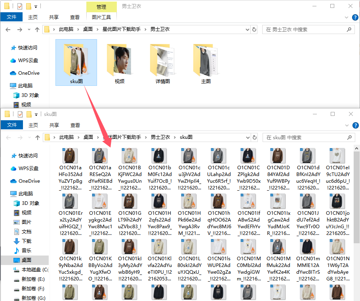
Task: Expand chevron after 男士卫衣 in sku图 address bar
Action: pos(175,137)
